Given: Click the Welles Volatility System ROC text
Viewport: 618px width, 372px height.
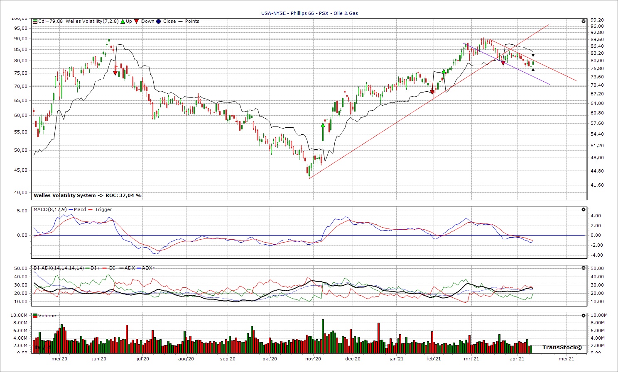Looking at the screenshot, I should click(88, 195).
